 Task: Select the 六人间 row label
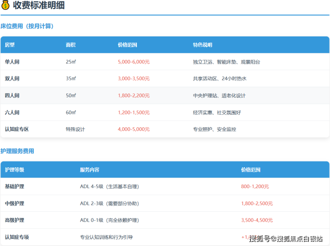coord(12,113)
